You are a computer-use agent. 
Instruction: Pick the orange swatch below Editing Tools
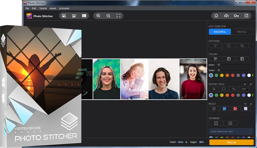(x=227, y=95)
